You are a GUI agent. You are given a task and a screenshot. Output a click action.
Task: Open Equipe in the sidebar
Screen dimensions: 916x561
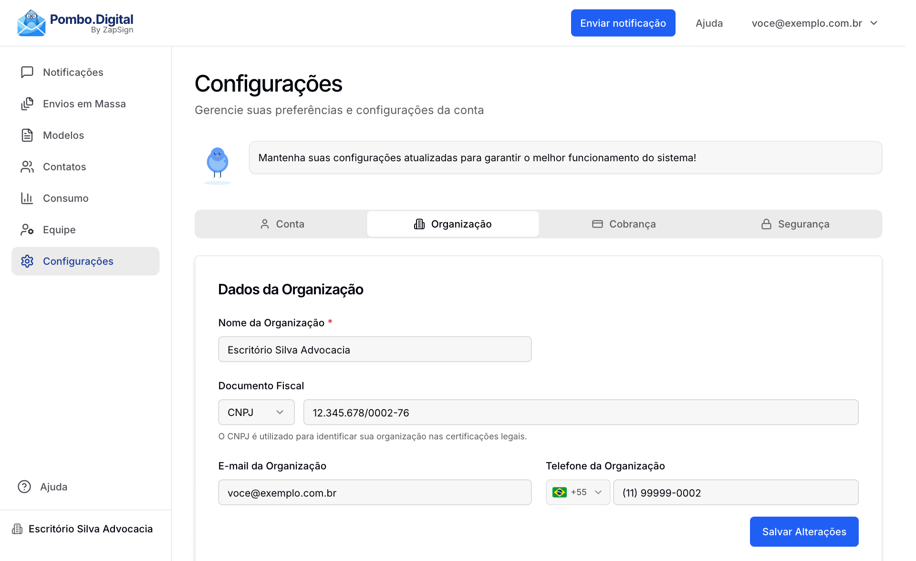85,229
